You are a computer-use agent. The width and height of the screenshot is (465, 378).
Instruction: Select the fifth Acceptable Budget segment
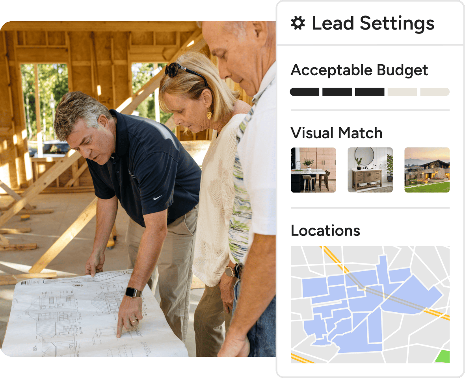click(435, 92)
